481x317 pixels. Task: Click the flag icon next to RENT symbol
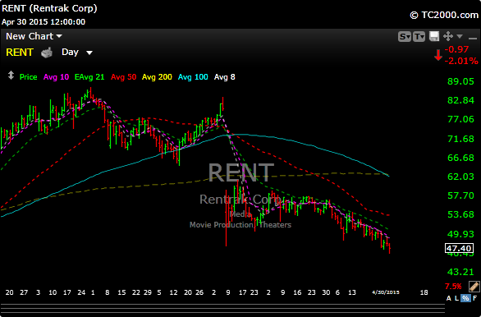47,53
